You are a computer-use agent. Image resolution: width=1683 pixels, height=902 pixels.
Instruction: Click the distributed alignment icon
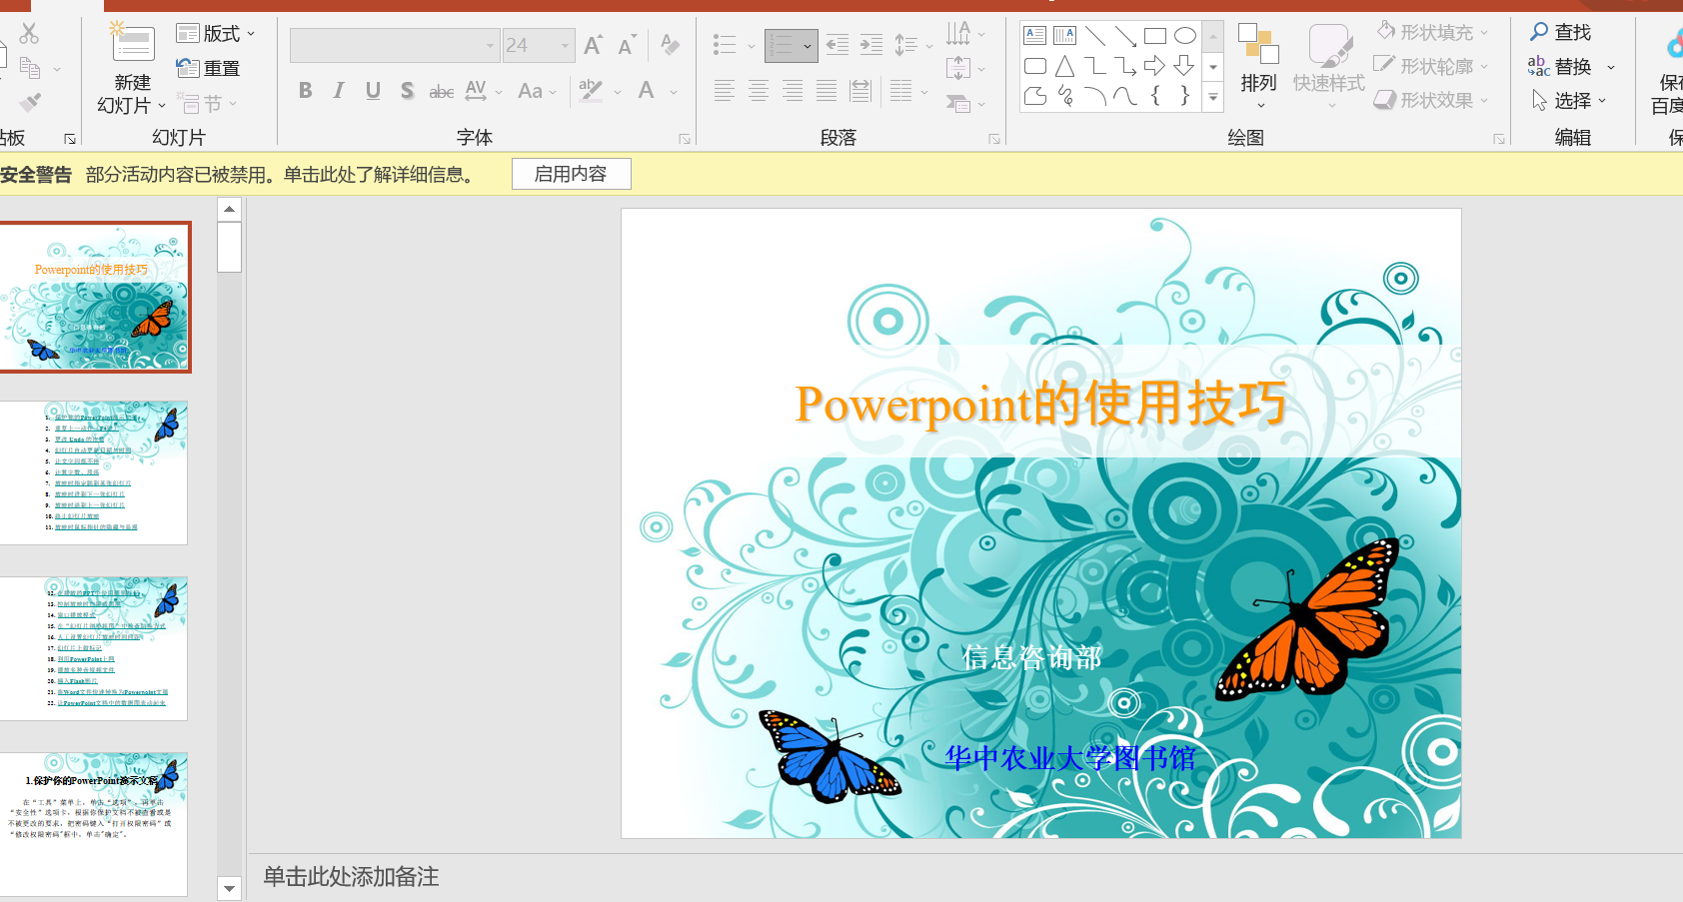[x=860, y=91]
